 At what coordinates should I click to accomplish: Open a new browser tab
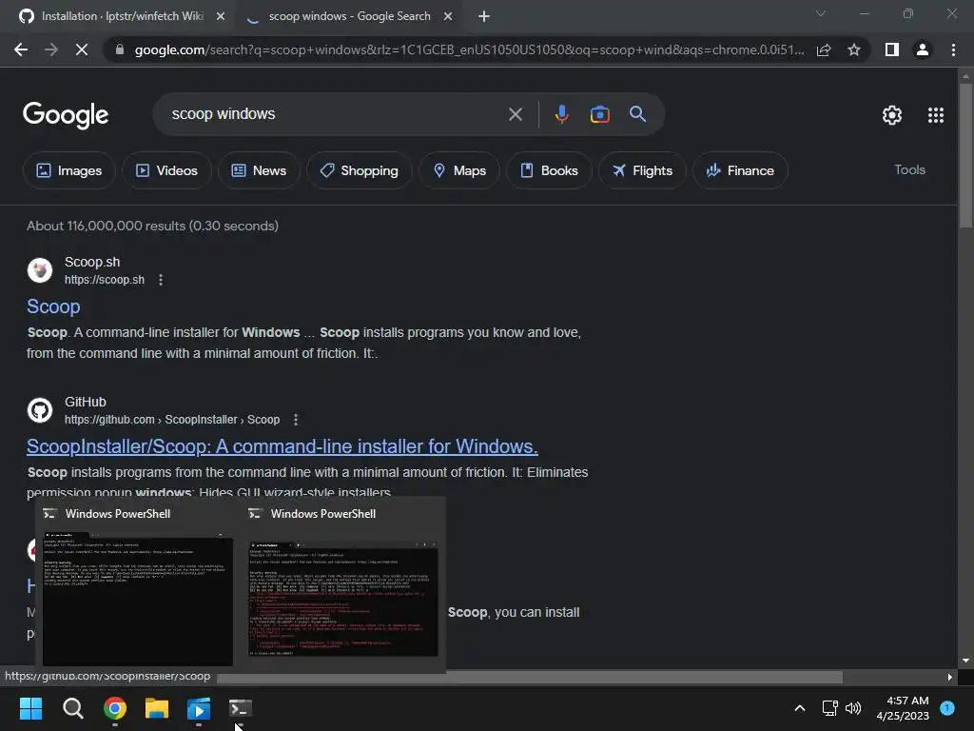click(x=484, y=17)
